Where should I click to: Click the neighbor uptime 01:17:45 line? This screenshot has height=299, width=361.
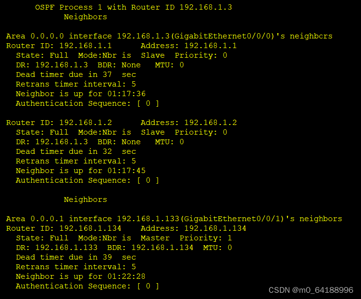coord(80,171)
